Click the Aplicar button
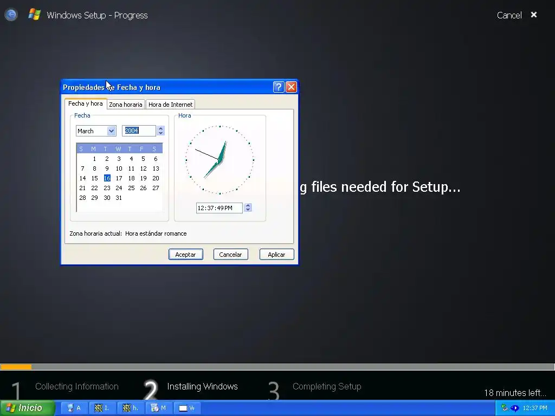This screenshot has height=416, width=555. pyautogui.click(x=276, y=255)
